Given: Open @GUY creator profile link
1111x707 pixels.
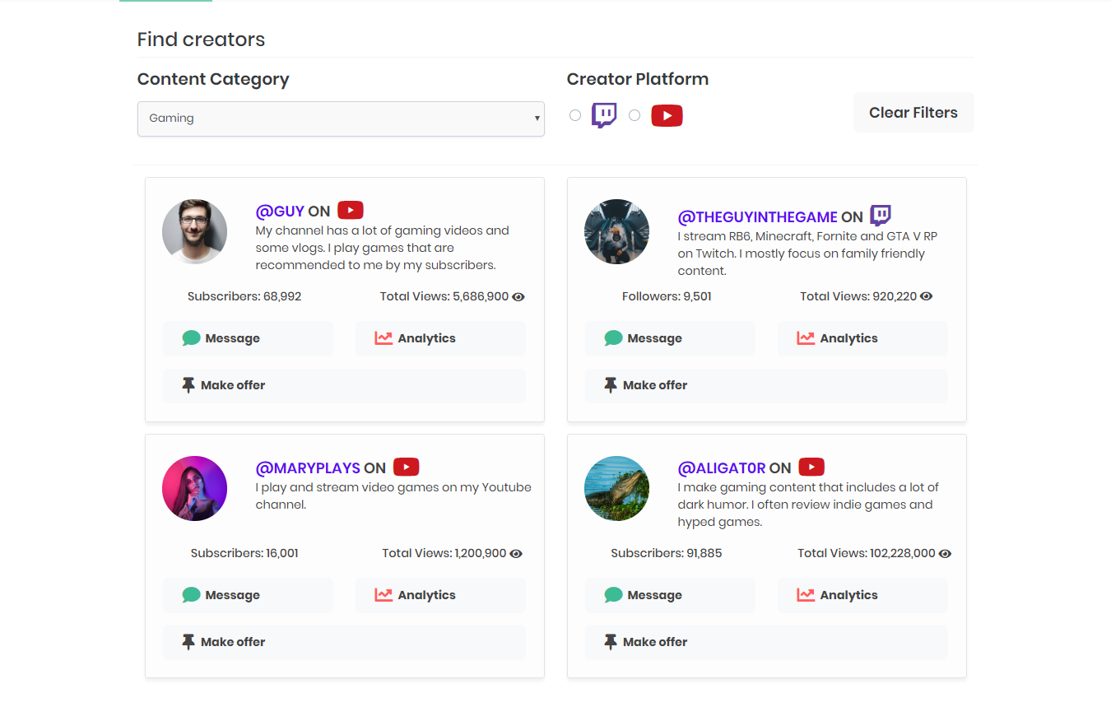Looking at the screenshot, I should [x=280, y=212].
